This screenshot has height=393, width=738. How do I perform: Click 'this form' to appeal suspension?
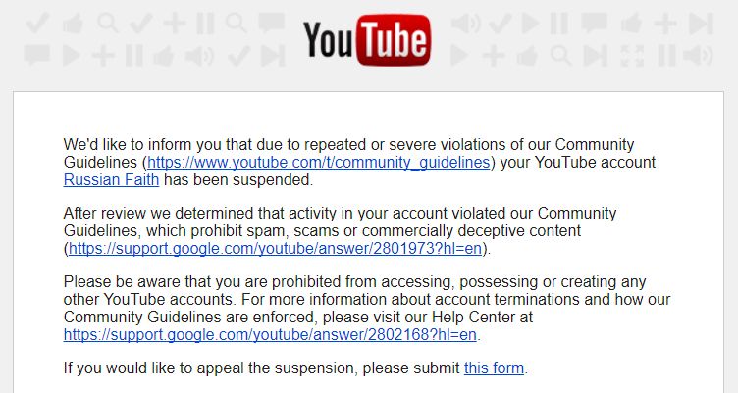tap(494, 368)
